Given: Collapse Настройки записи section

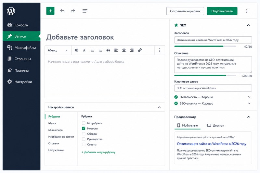Looking at the screenshot, I should point(159,107).
